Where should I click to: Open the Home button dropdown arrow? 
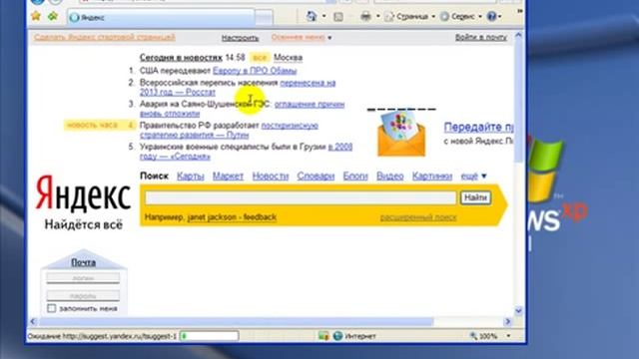coord(323,16)
